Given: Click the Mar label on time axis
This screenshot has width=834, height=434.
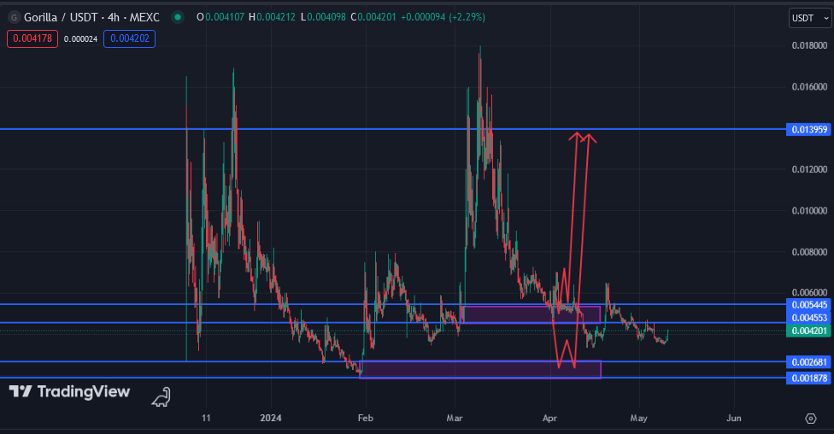Looking at the screenshot, I should click(x=455, y=418).
